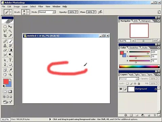Open the Image menu
Screen dimensions: 162x122
pos(17,6)
